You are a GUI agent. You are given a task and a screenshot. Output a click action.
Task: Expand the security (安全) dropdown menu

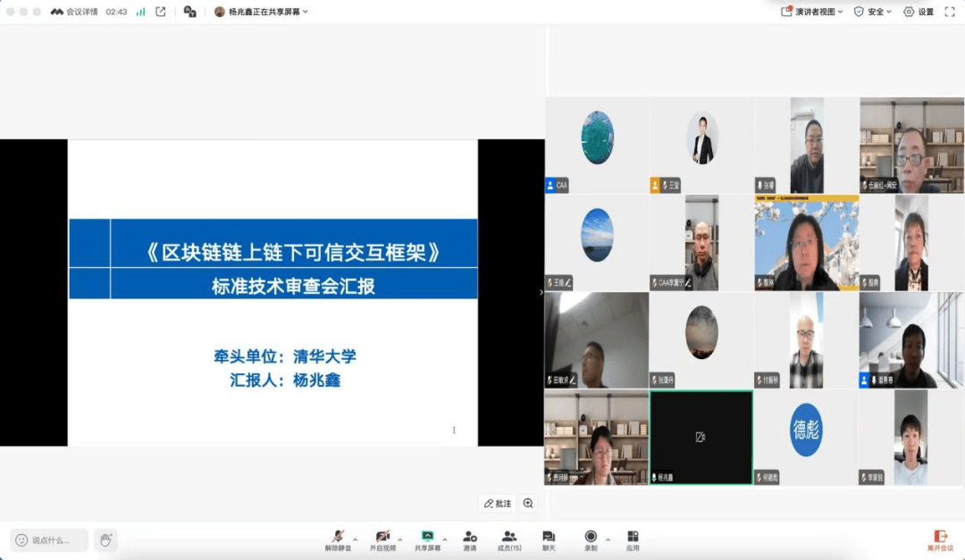pos(873,12)
